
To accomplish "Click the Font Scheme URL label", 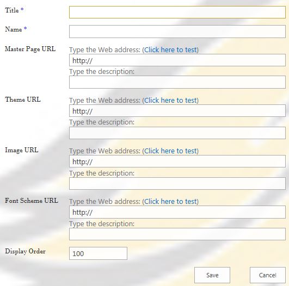I will tap(32, 201).
